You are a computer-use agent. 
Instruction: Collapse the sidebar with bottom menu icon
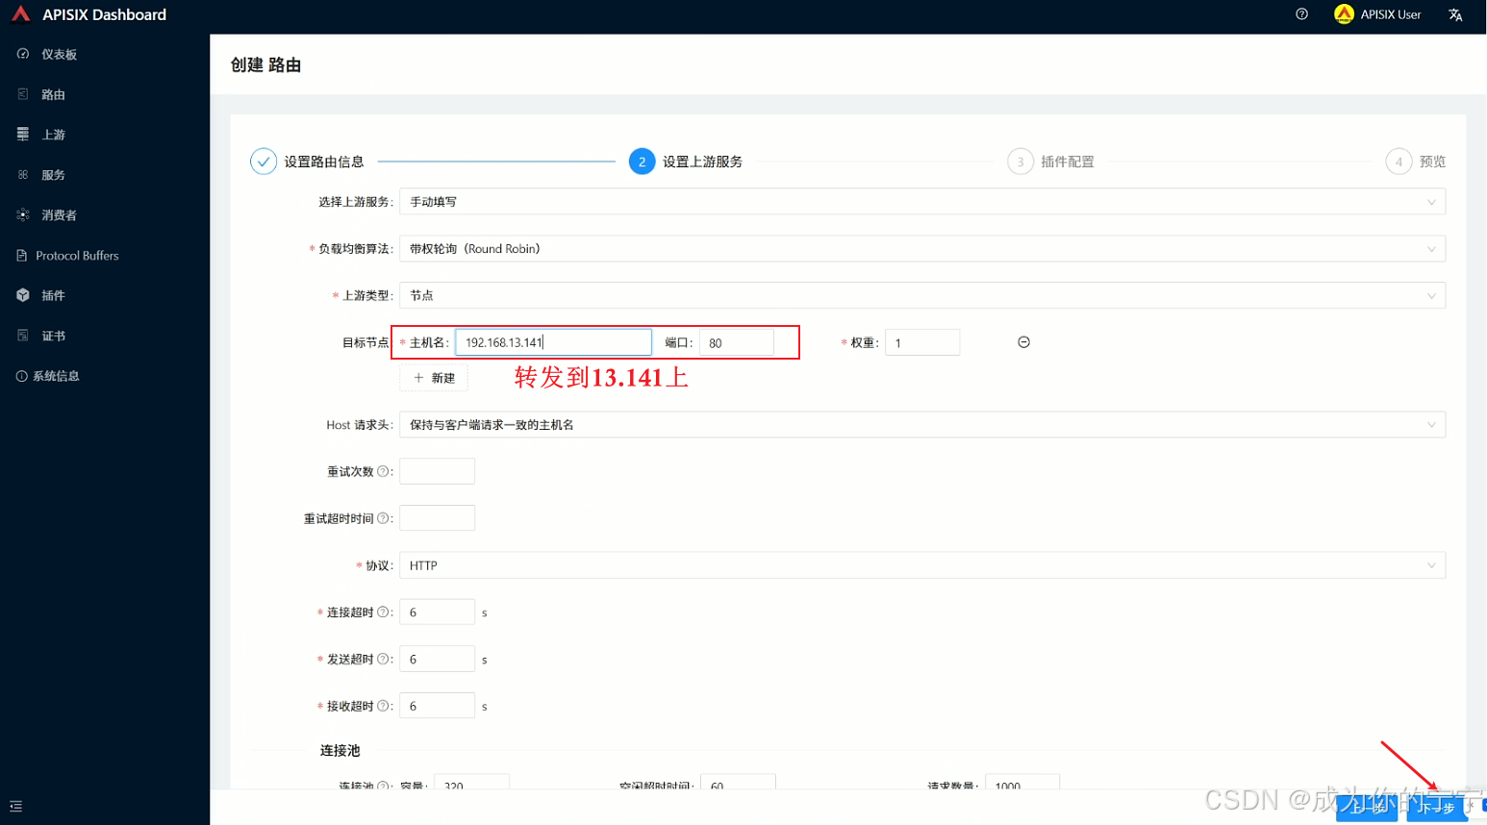click(15, 806)
